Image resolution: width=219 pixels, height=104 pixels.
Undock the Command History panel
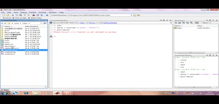[213, 55]
